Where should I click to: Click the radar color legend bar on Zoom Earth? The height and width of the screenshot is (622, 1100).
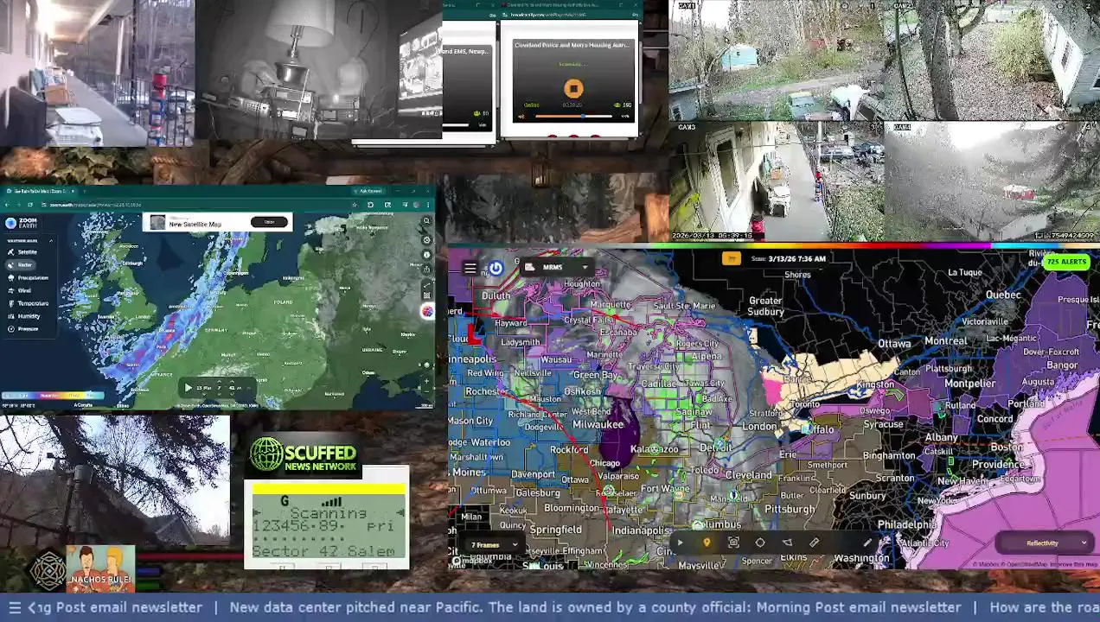click(x=53, y=396)
